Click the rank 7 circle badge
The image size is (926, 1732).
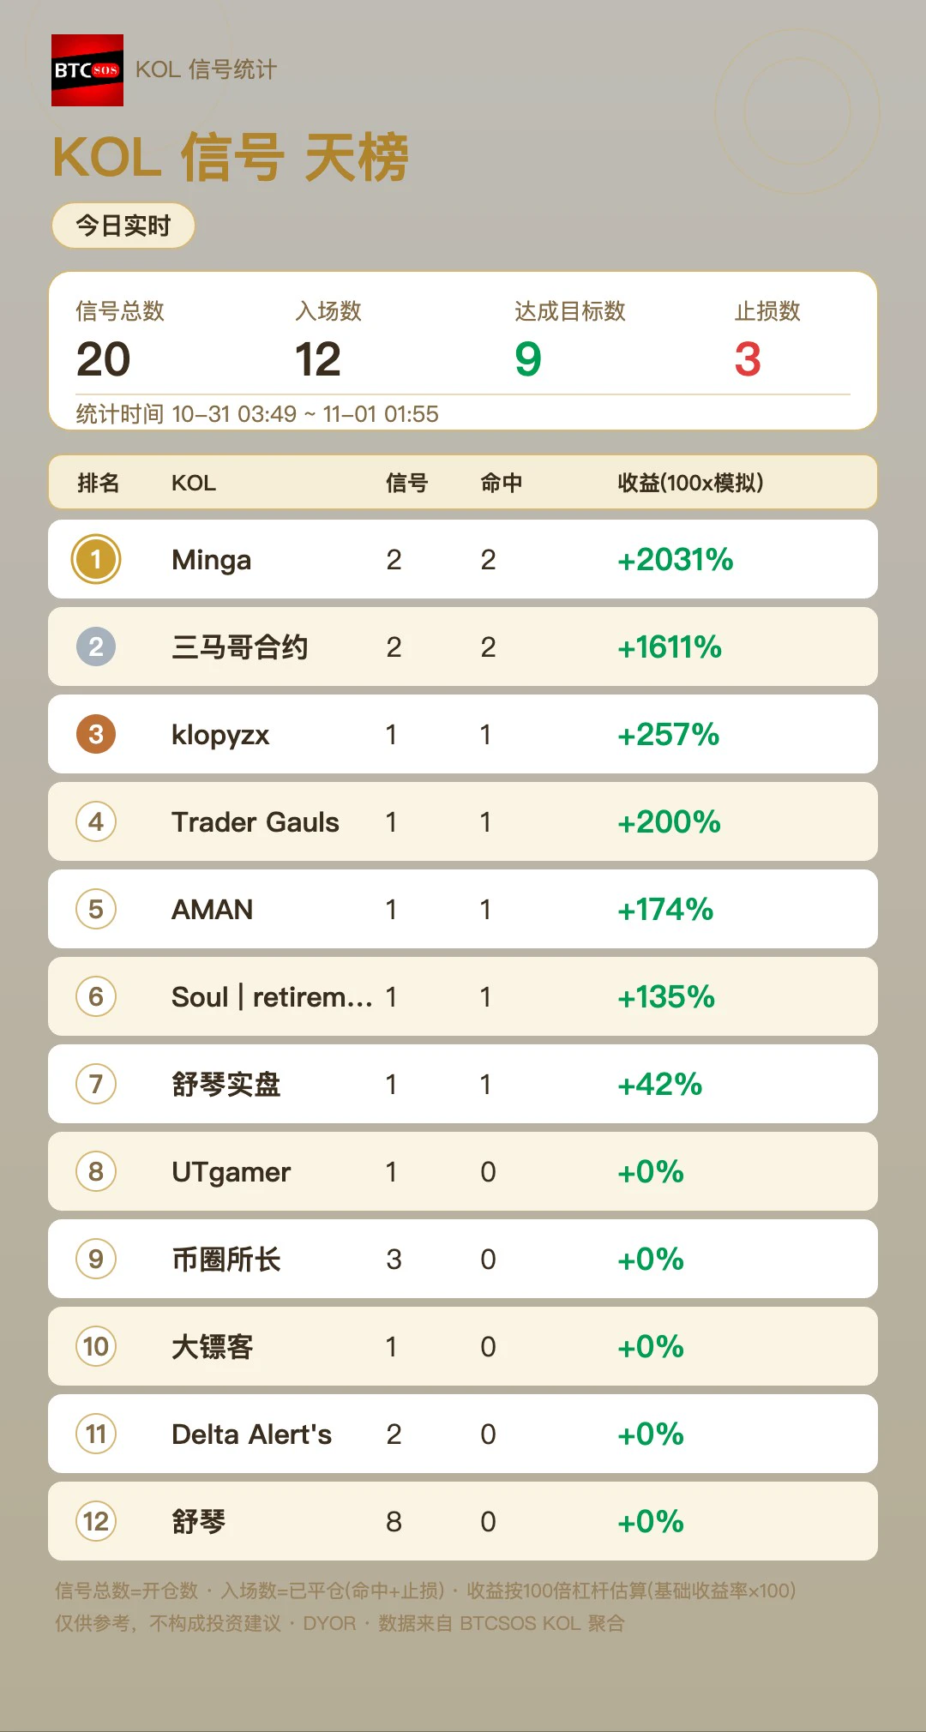pyautogui.click(x=96, y=1084)
